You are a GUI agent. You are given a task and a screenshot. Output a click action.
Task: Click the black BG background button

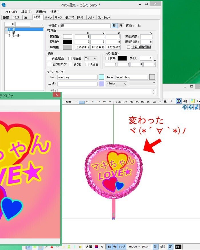178,247
